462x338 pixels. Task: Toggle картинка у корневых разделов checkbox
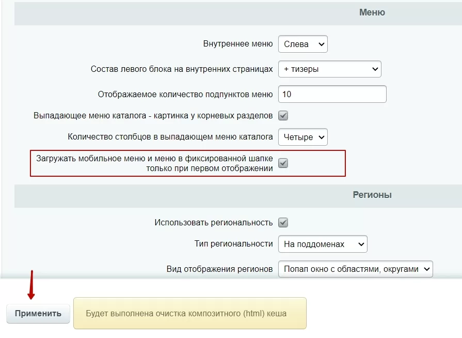pyautogui.click(x=283, y=116)
